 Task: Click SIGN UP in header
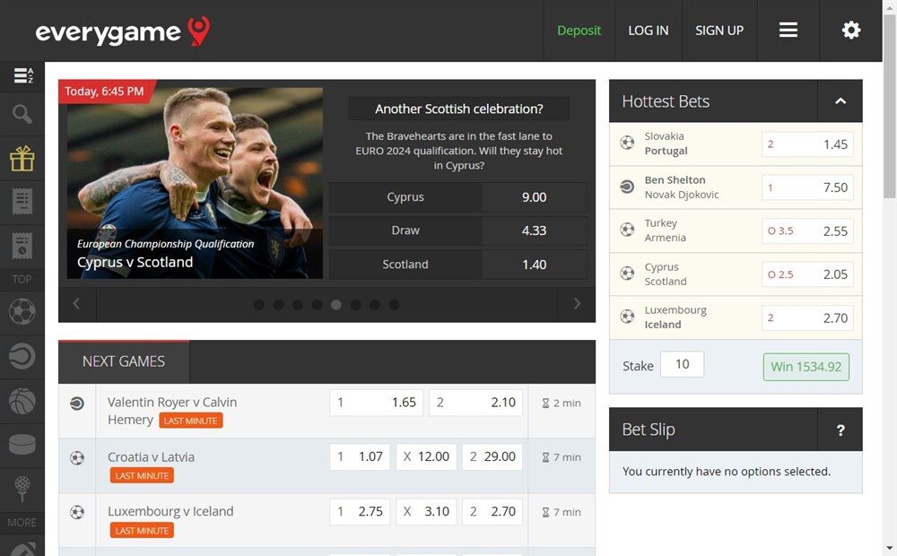tap(719, 30)
